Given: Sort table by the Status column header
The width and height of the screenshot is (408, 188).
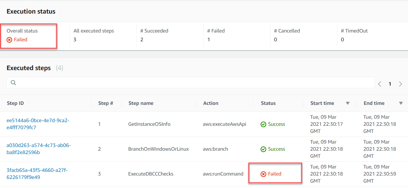Looking at the screenshot, I should [268, 103].
